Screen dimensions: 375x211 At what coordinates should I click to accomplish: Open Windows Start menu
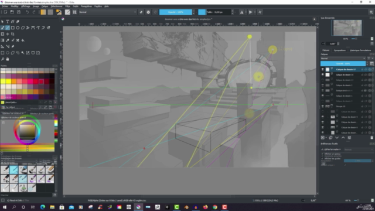(5, 207)
